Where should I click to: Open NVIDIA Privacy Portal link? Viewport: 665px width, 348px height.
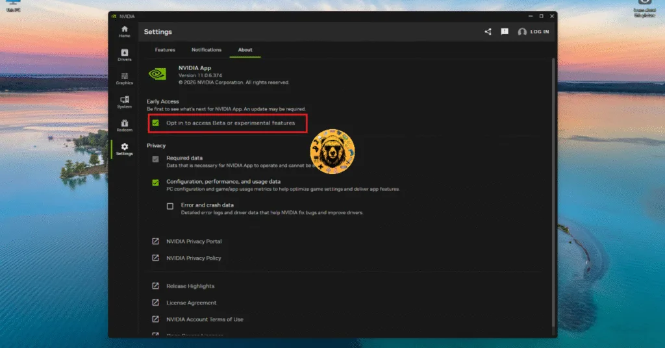194,241
